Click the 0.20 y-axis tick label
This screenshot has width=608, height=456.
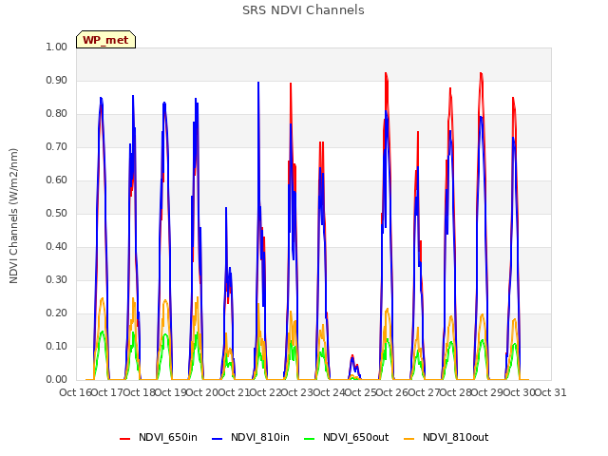[57, 313]
